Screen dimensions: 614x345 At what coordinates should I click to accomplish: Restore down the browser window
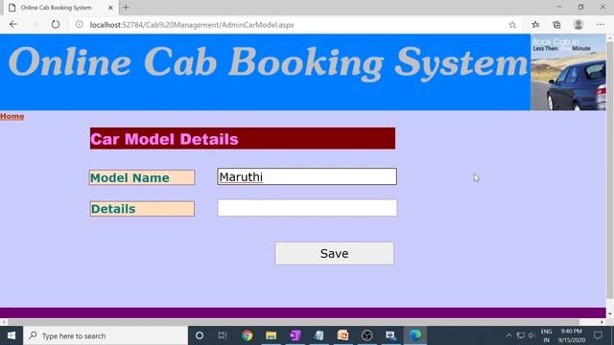(x=580, y=7)
